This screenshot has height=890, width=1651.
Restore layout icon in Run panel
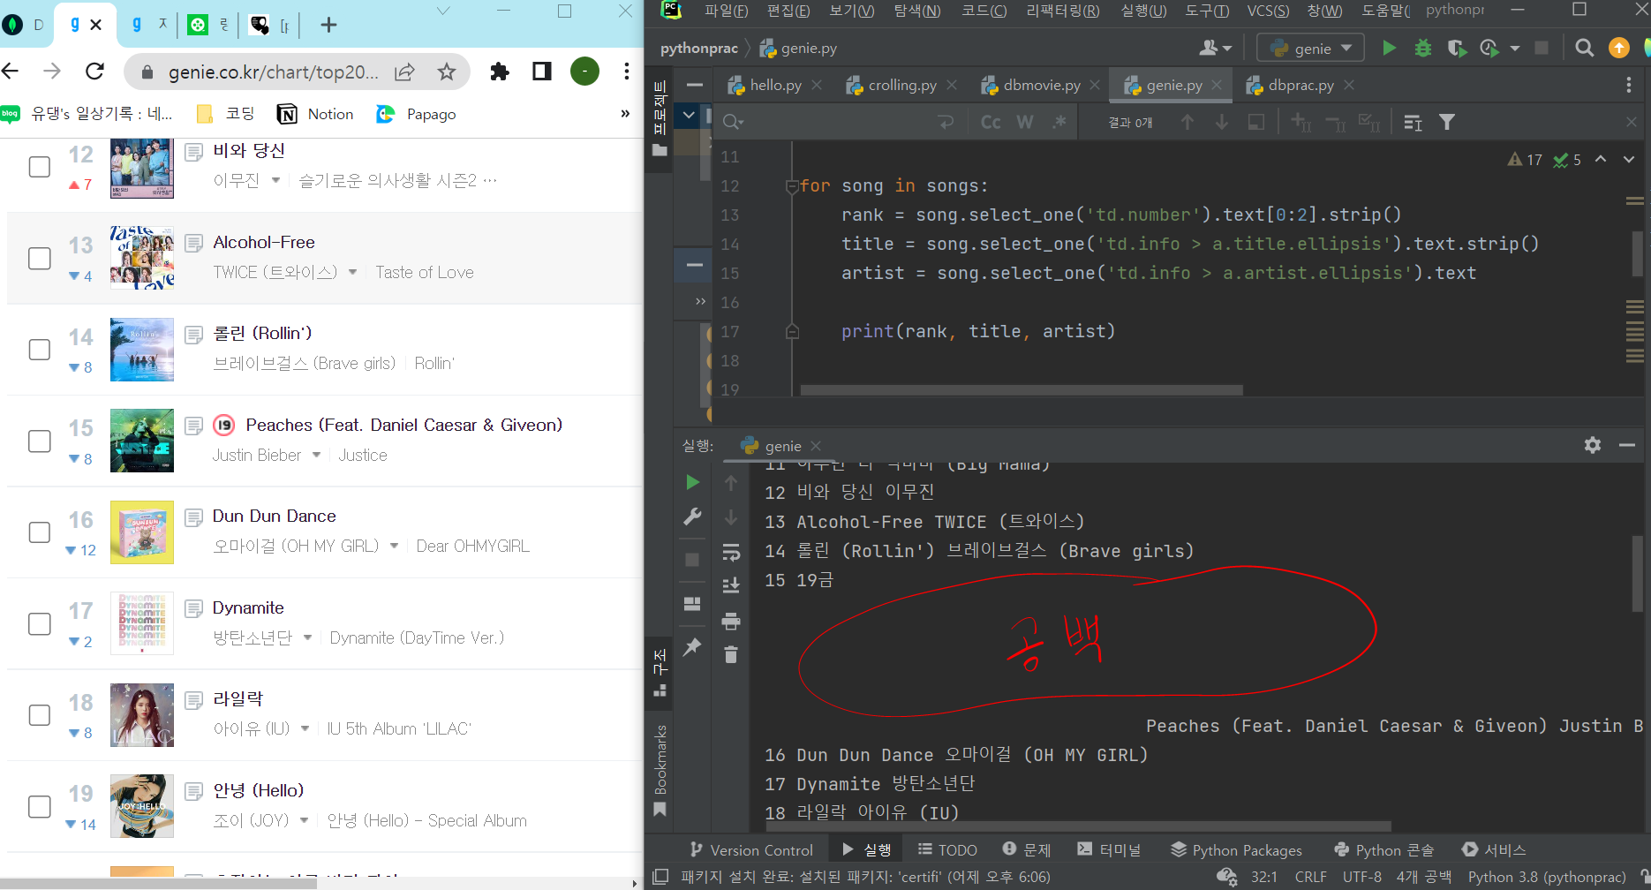692,604
